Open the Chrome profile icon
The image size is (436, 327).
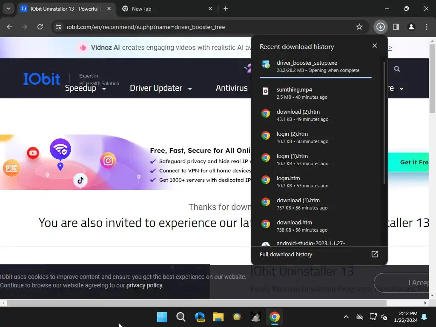[411, 27]
